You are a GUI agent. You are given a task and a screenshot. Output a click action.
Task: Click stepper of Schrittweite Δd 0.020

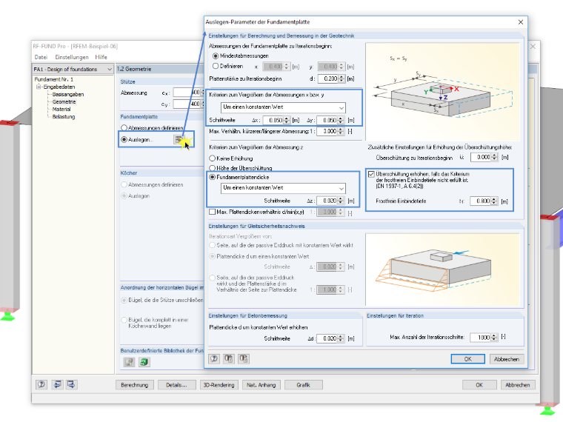(x=341, y=338)
